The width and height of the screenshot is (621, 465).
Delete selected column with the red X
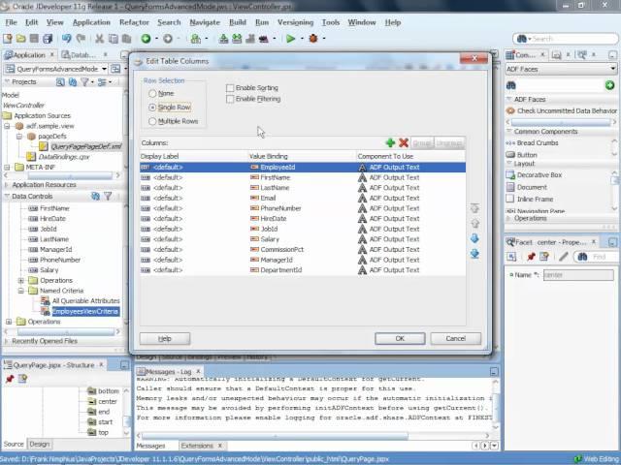pyautogui.click(x=404, y=142)
